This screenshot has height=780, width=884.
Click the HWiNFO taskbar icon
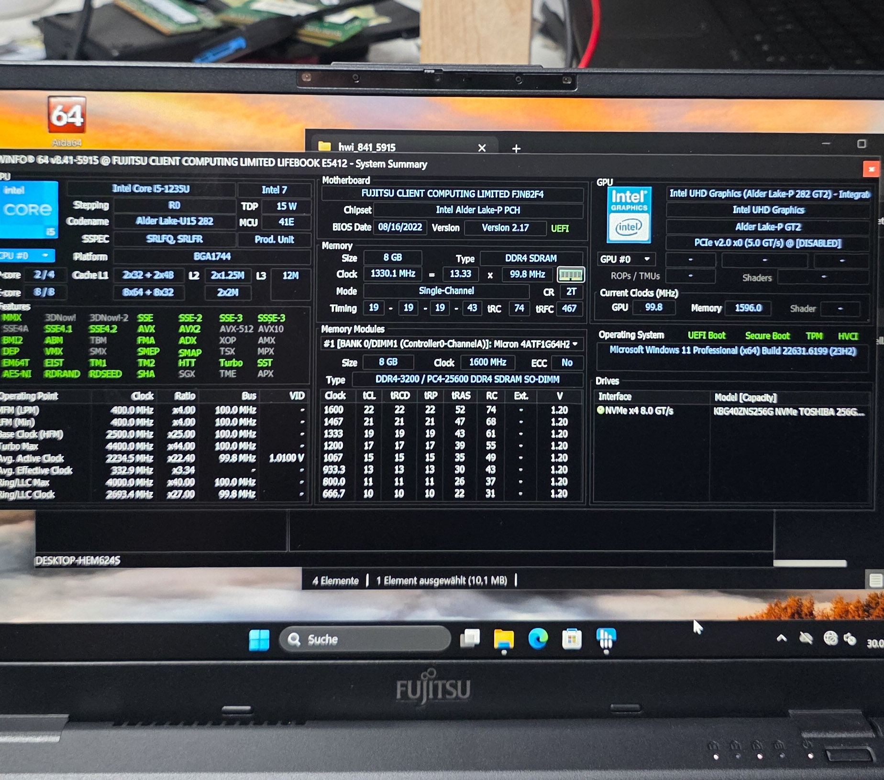606,639
